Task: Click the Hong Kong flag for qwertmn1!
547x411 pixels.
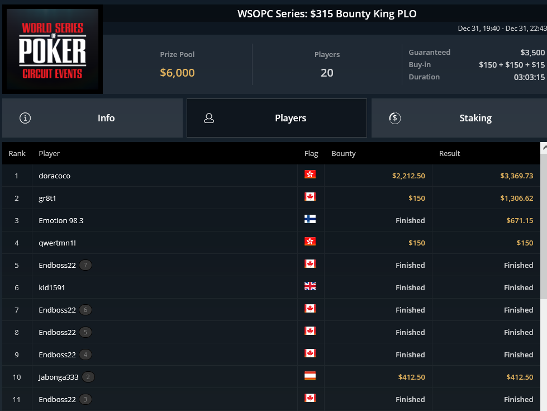Action: pyautogui.click(x=310, y=242)
